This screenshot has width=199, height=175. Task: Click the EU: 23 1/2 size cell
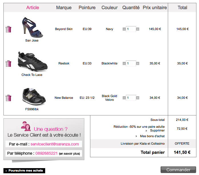tap(87, 98)
